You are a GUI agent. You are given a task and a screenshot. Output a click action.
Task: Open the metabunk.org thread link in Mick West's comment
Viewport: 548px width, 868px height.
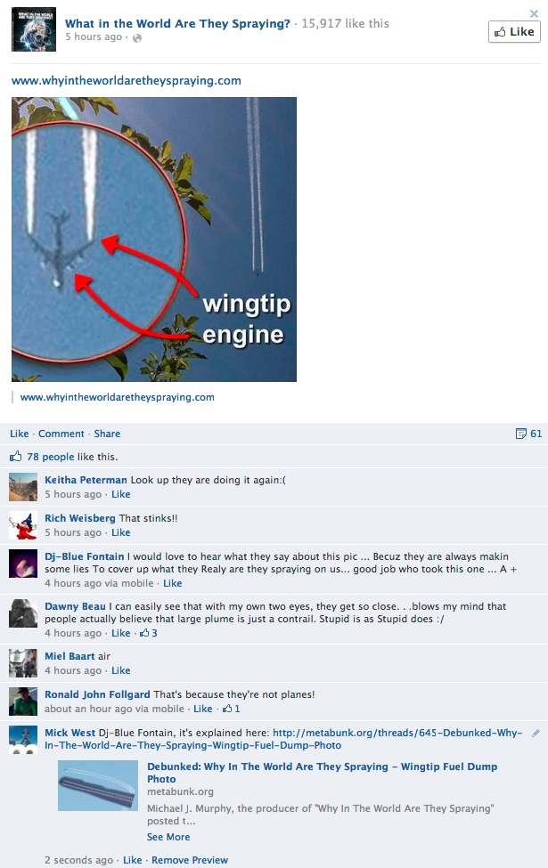pyautogui.click(x=397, y=739)
